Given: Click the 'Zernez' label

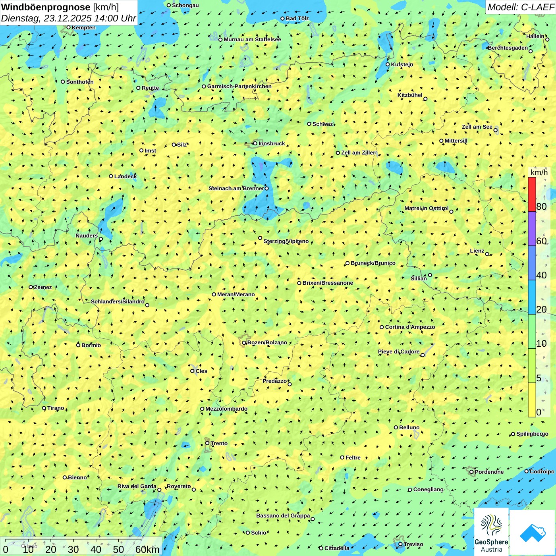Looking at the screenshot, I should [x=43, y=287].
